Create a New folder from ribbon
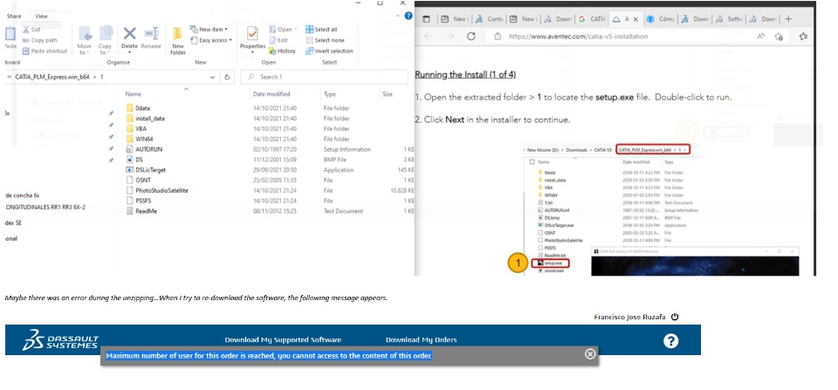Image resolution: width=838 pixels, height=390 pixels. pyautogui.click(x=178, y=41)
